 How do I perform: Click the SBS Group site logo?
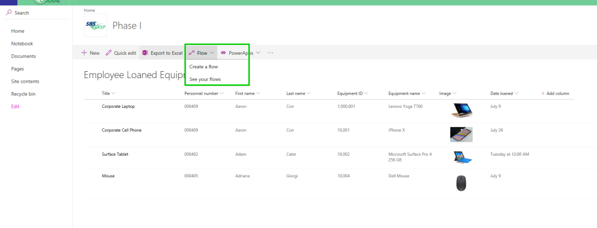(95, 26)
